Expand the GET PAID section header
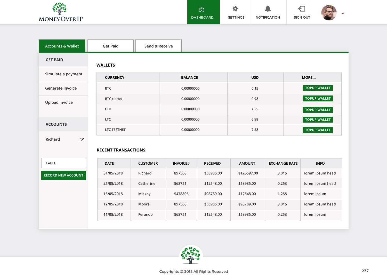Image resolution: width=387 pixels, height=280 pixels. point(54,60)
